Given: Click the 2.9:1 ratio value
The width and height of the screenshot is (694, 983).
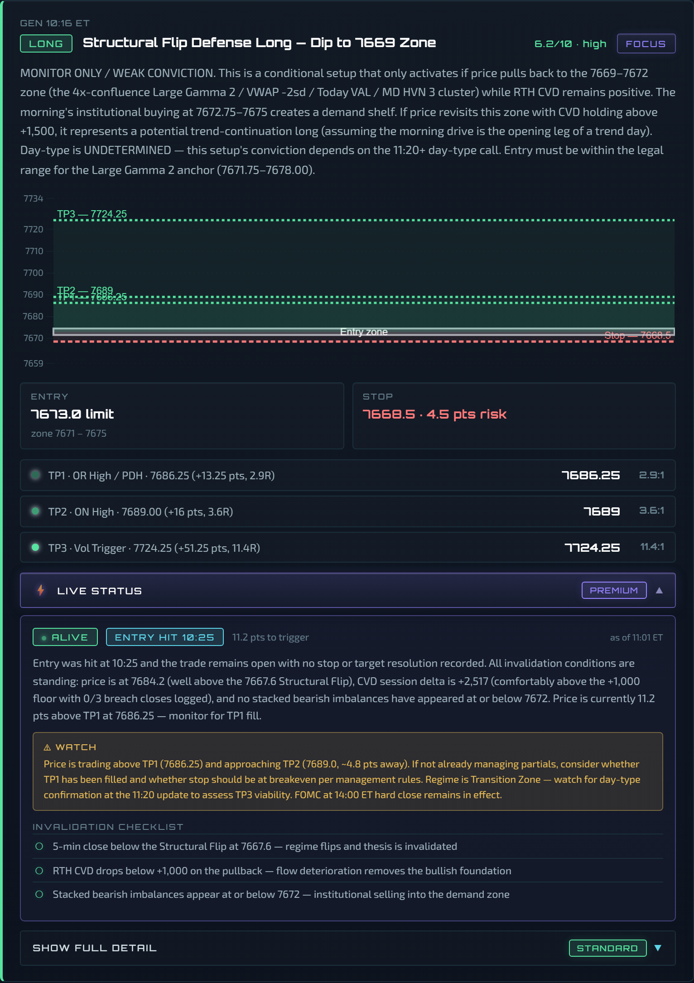Looking at the screenshot, I should pyautogui.click(x=651, y=475).
